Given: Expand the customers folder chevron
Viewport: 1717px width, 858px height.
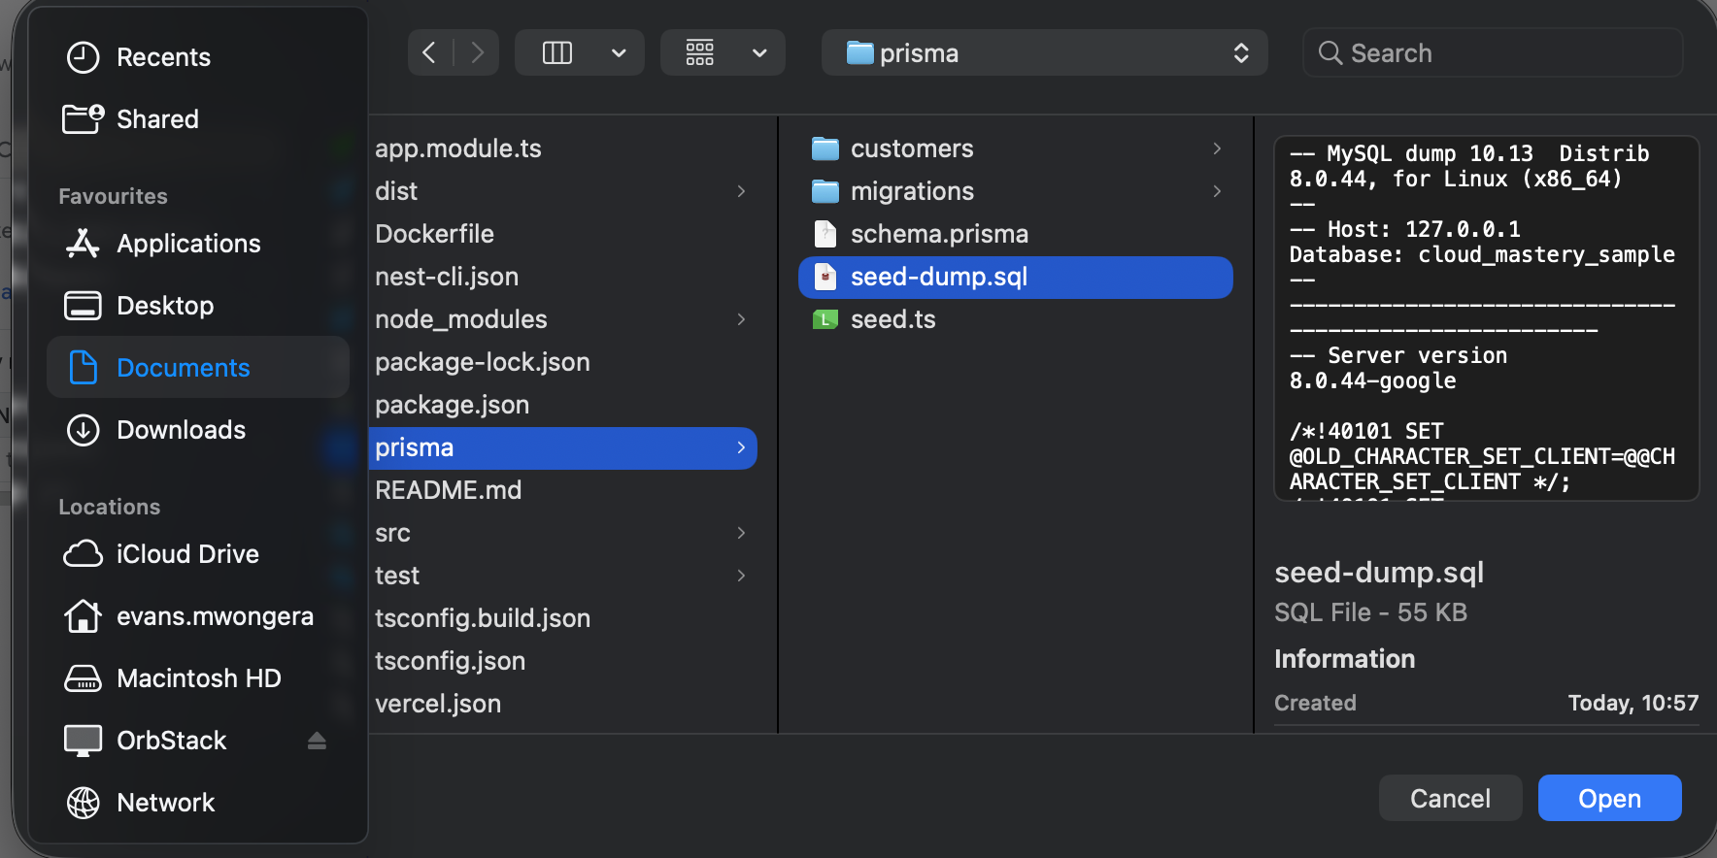Looking at the screenshot, I should tap(1217, 148).
